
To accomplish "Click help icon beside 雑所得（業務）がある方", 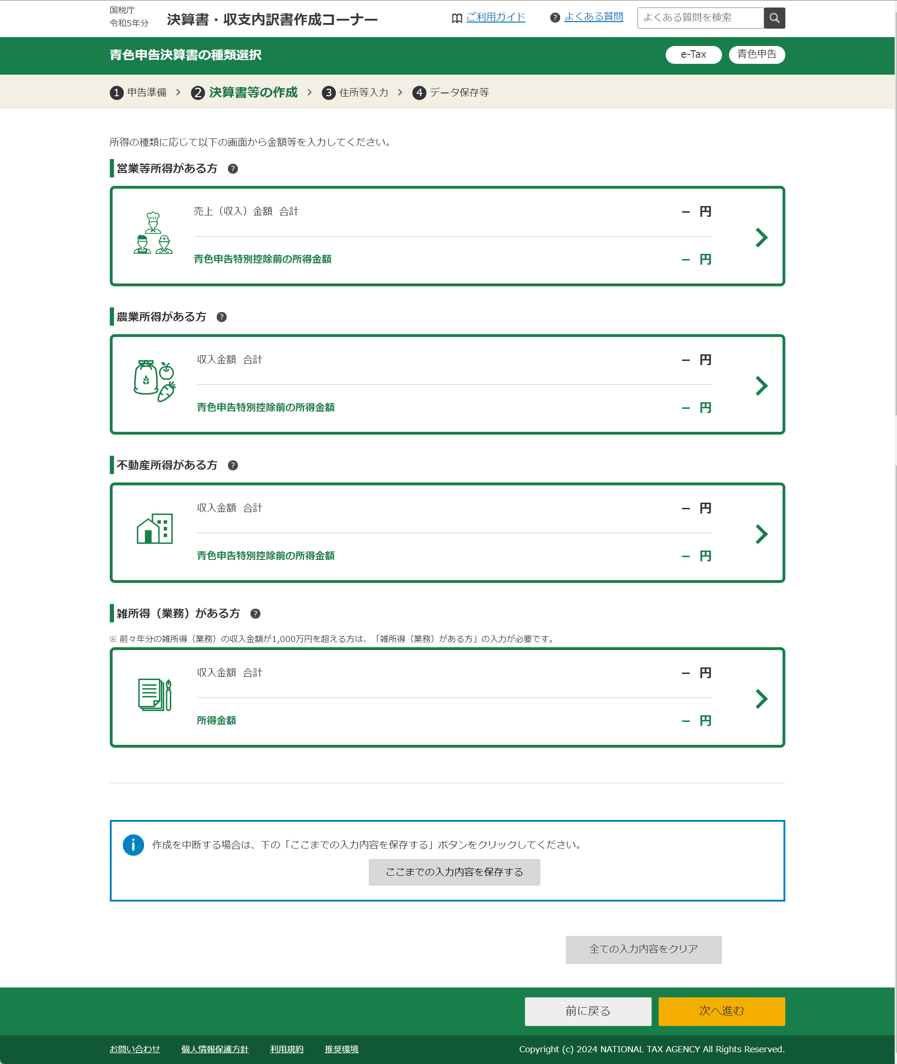I will (x=255, y=614).
